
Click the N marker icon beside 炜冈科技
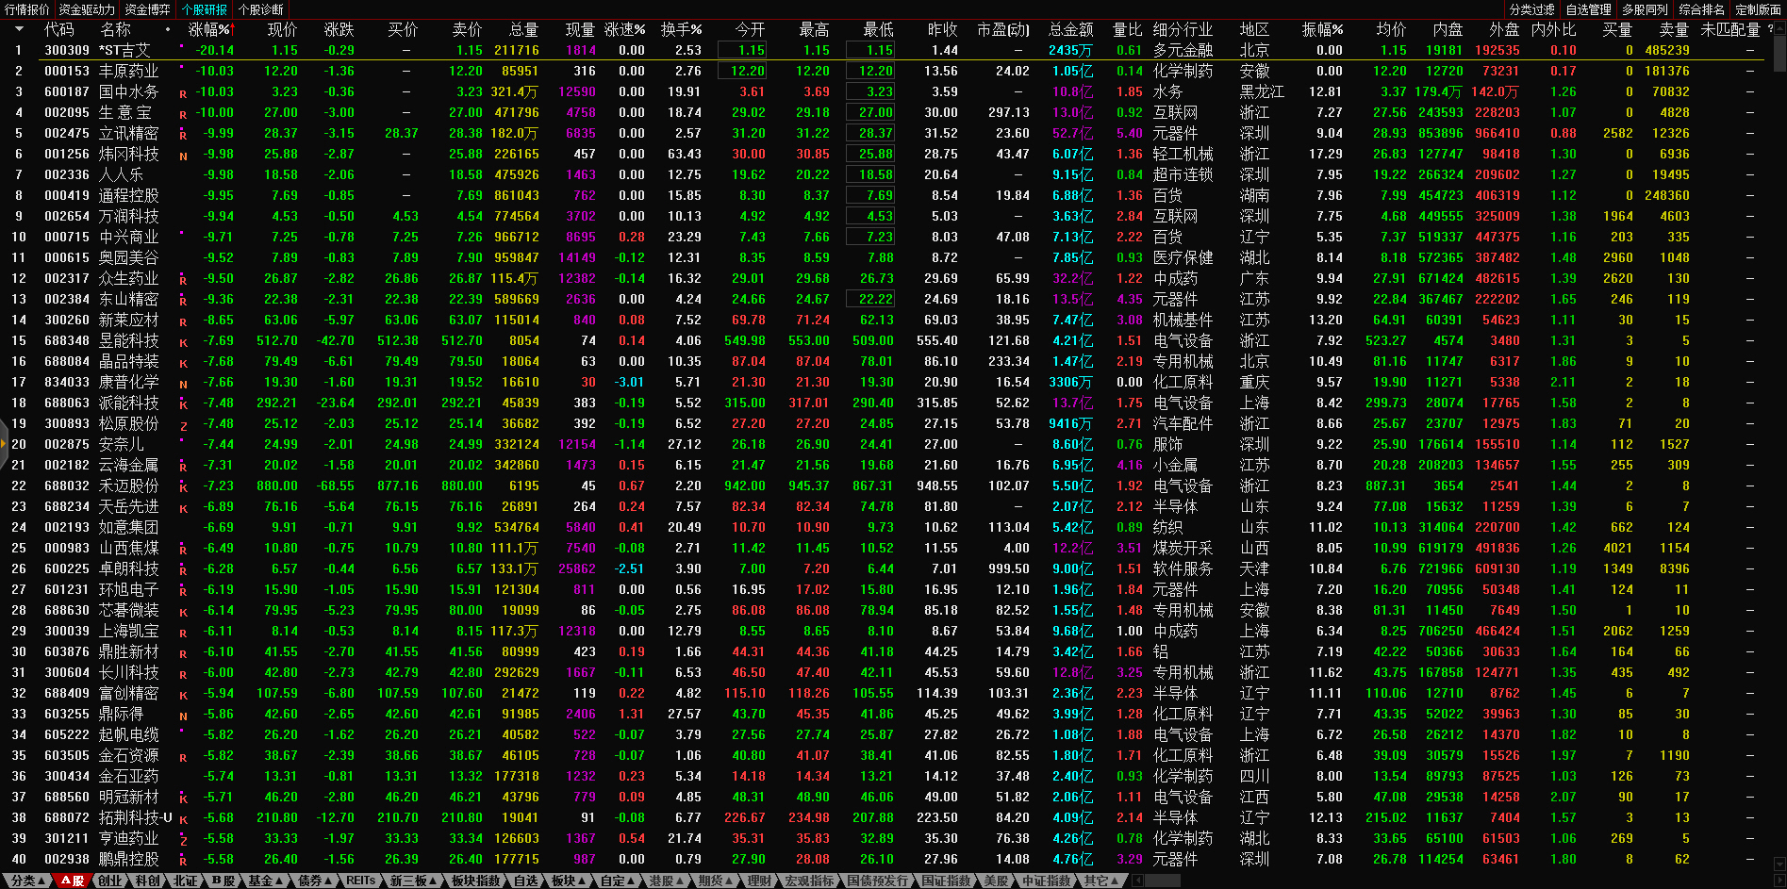[x=183, y=156]
